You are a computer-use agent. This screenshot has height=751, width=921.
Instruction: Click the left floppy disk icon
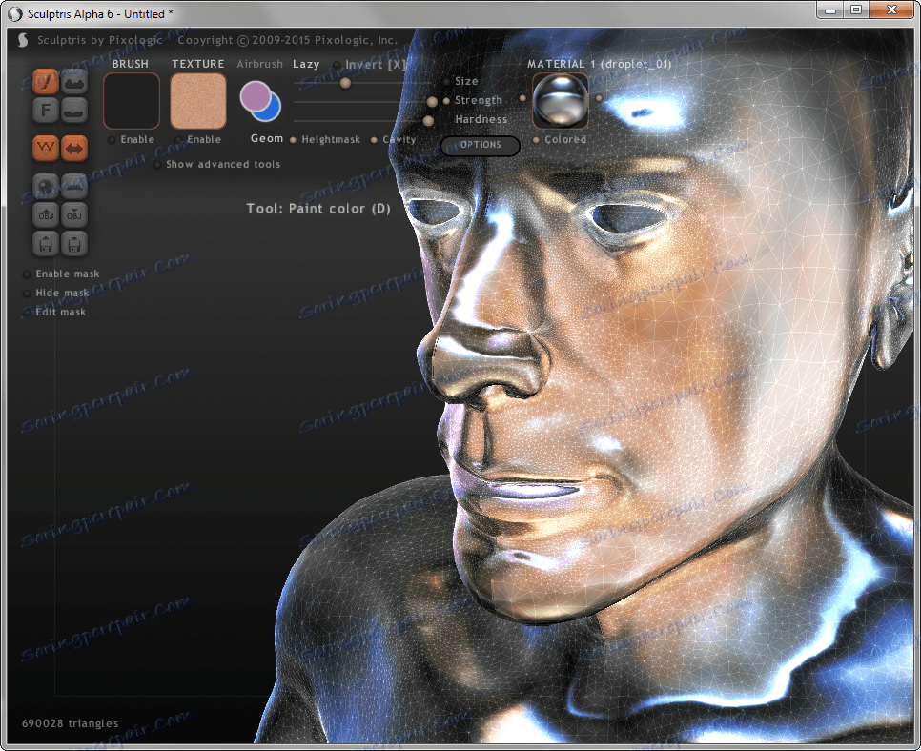(x=46, y=243)
